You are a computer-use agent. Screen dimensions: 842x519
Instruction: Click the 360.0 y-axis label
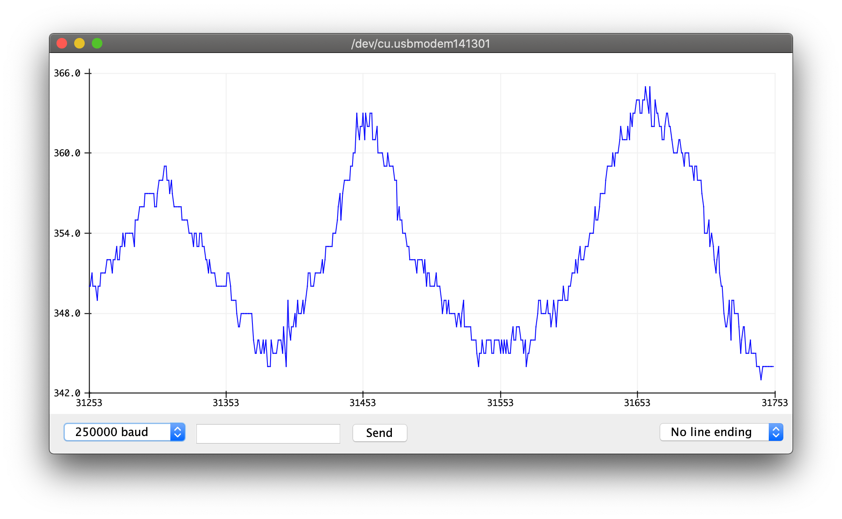point(67,153)
